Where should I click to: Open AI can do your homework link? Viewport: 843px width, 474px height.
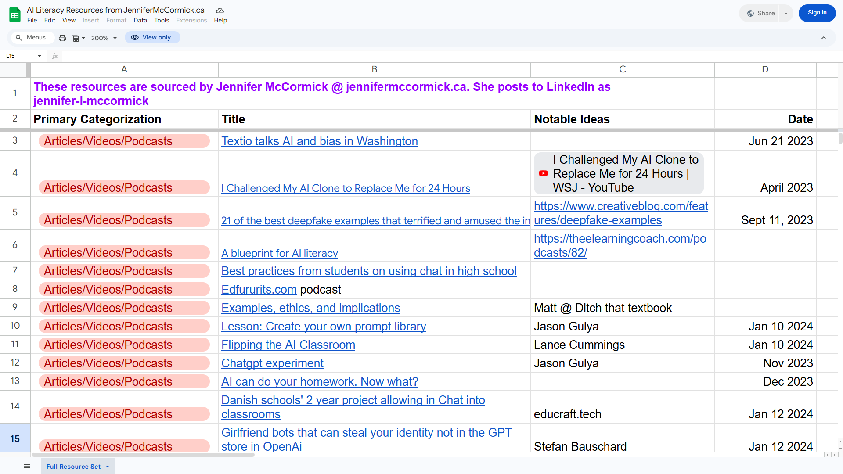click(x=320, y=382)
